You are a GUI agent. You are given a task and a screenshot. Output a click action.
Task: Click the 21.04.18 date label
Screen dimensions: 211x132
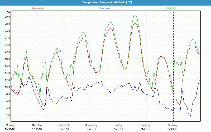point(146,129)
